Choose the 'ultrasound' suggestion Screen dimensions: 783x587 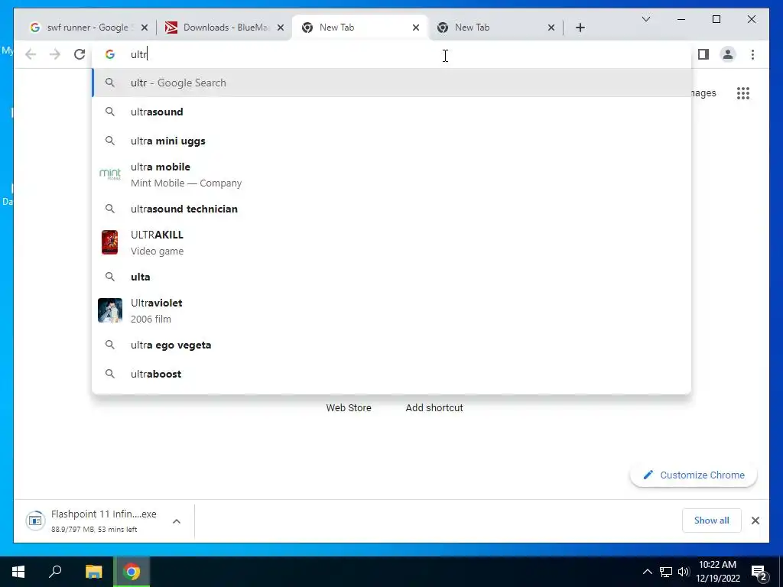pos(391,112)
